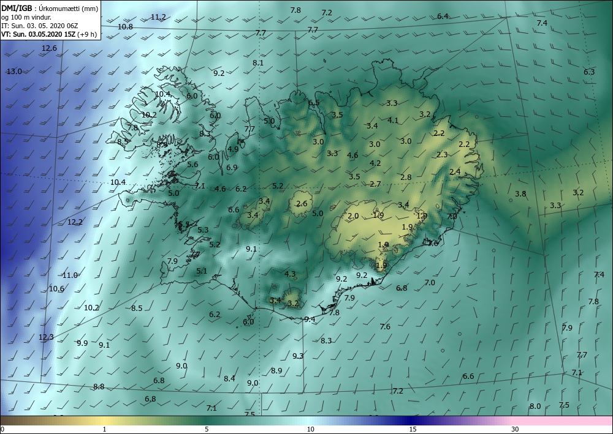This screenshot has height=434, width=613.
Task: Click the map value "8.1"
Action: [x=258, y=63]
